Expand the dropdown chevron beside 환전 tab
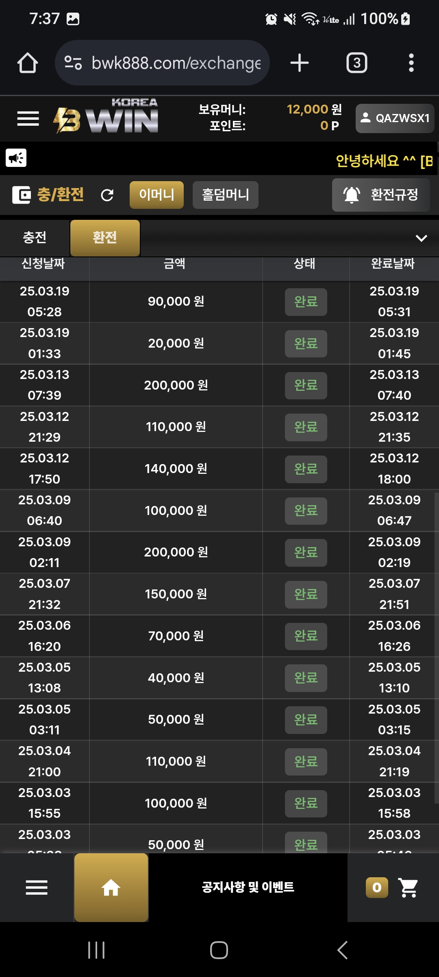 click(x=422, y=238)
